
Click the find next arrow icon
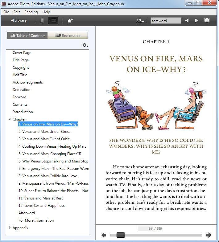point(196,21)
